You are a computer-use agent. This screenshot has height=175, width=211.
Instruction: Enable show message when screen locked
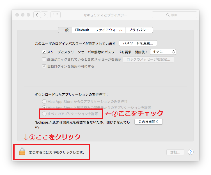44,59
